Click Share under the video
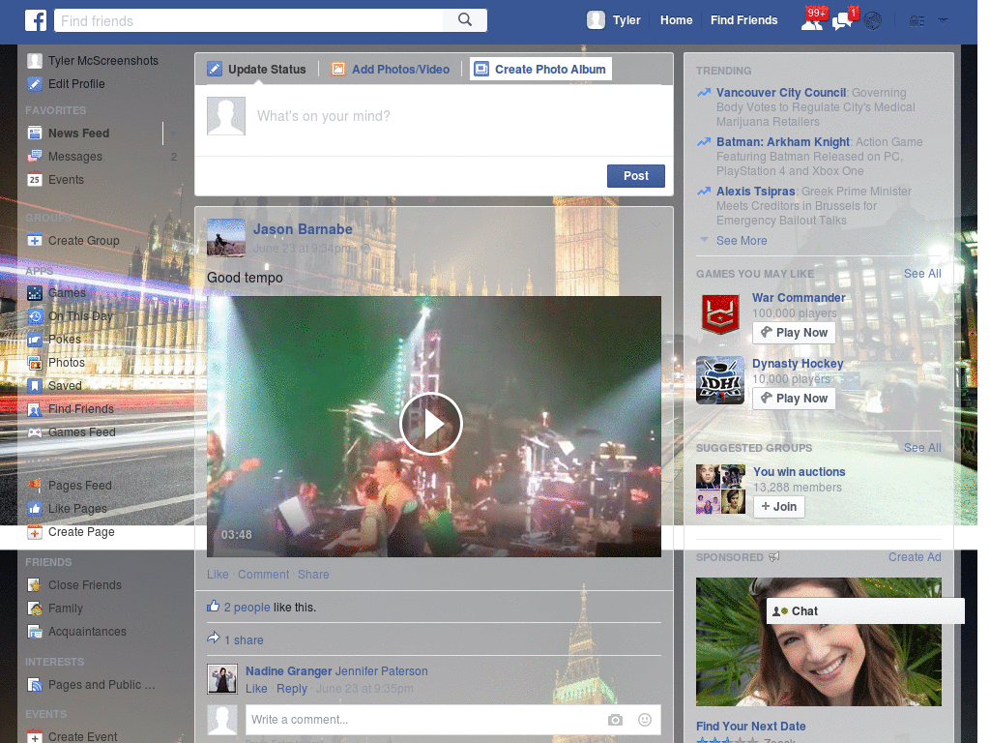The image size is (990, 743). (313, 575)
